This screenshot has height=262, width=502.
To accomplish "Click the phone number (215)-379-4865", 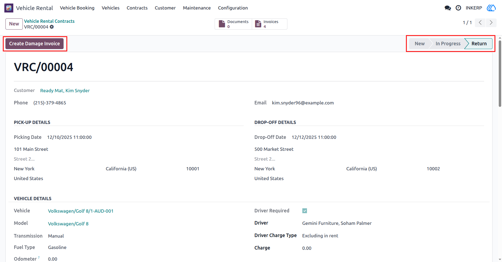I will [x=50, y=103].
